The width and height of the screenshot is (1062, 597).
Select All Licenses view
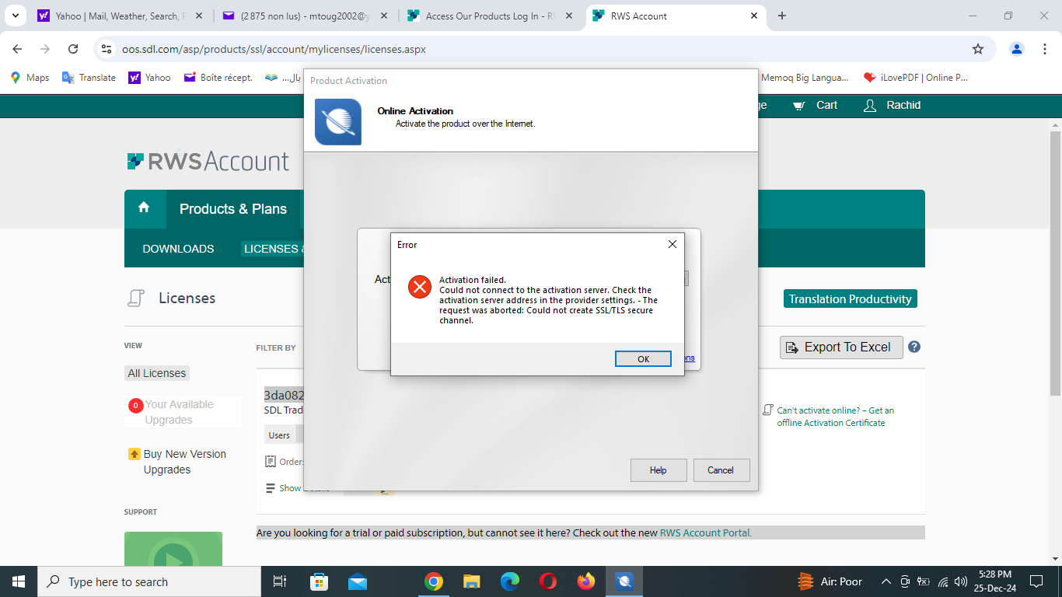click(x=157, y=373)
